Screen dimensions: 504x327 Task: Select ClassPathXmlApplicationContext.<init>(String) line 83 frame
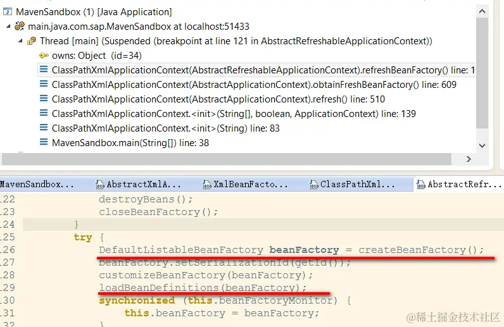(165, 128)
